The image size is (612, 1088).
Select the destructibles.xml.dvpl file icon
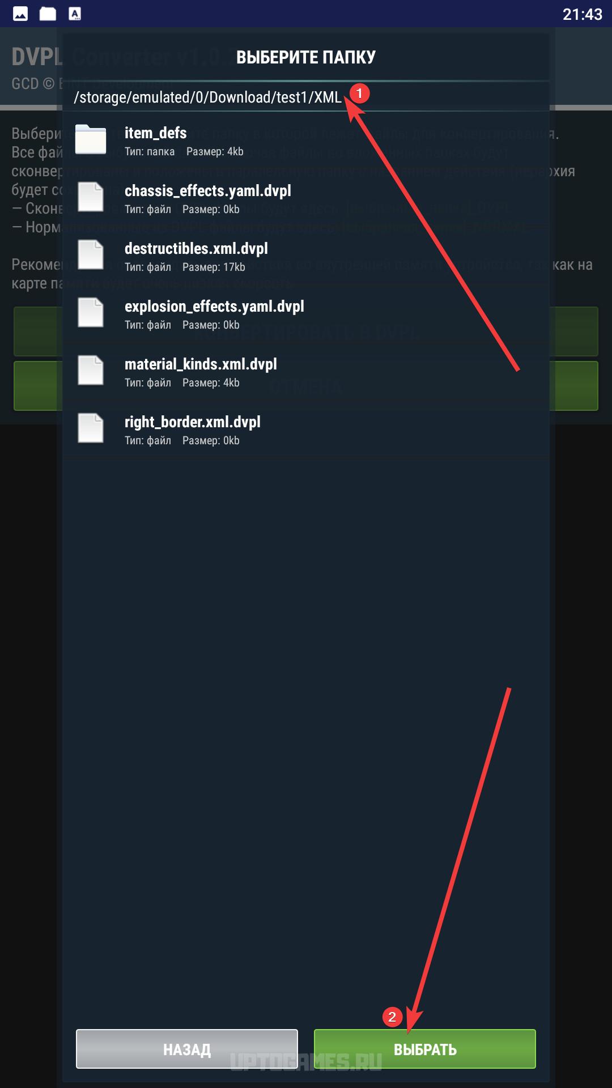point(91,255)
